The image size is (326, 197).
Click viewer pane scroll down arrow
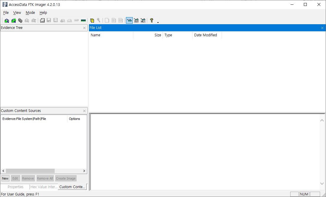point(322,183)
